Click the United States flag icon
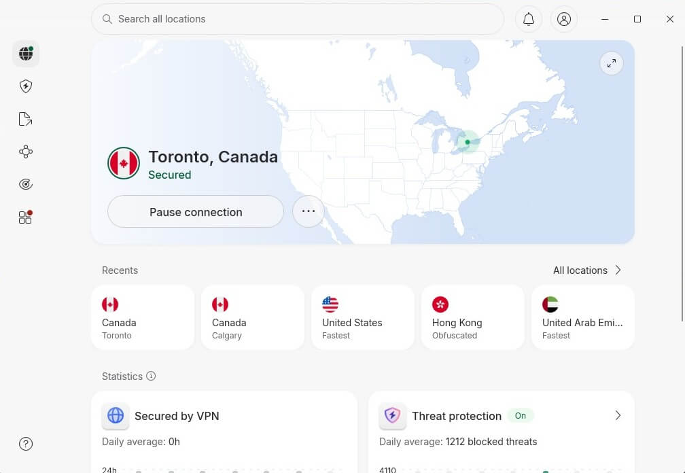Viewport: 685px width, 473px height. [x=330, y=304]
